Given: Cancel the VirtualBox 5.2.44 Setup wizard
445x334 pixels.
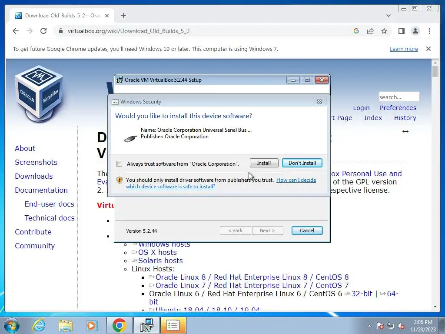Looking at the screenshot, I should tap(307, 230).
